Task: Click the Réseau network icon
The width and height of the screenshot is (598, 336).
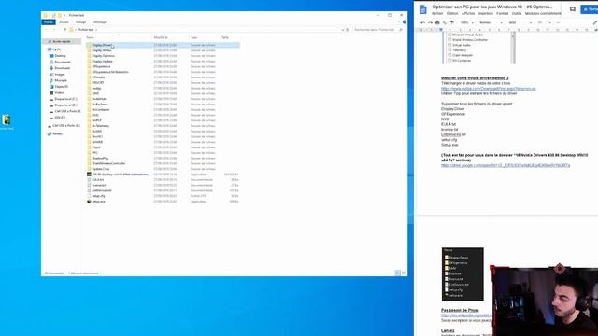Action: pos(50,133)
